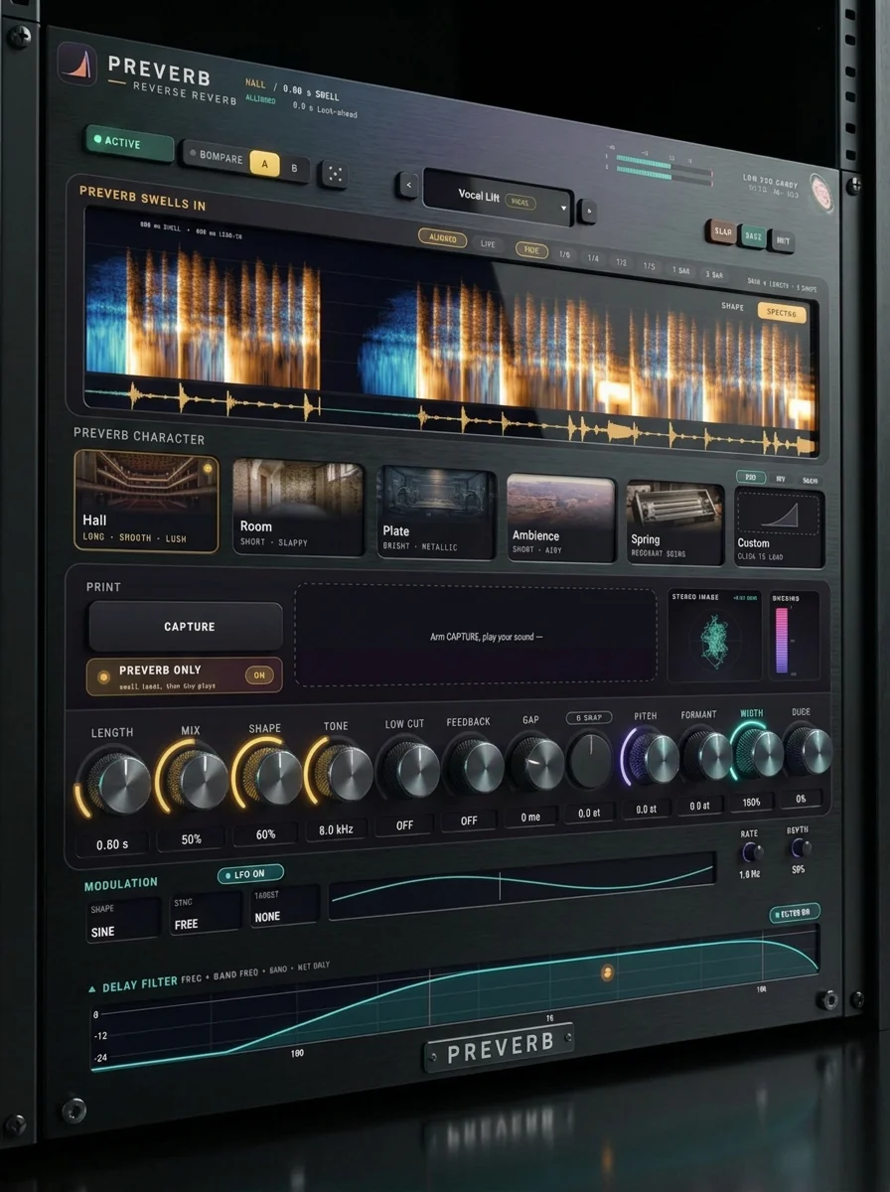Click the Gap knob
The height and width of the screenshot is (1192, 890).
point(536,763)
